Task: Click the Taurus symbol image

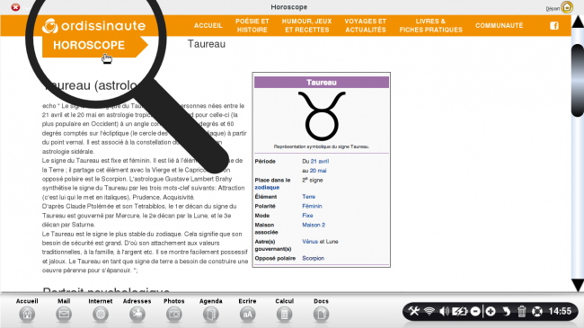Action: (x=322, y=116)
